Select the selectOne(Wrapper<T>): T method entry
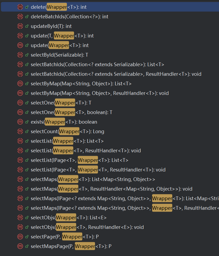The height and width of the screenshot is (256, 219). [x=66, y=103]
